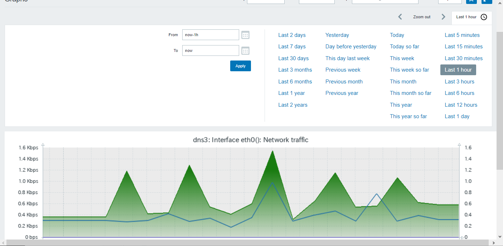The height and width of the screenshot is (246, 503).
Task: Go to the next time period arrow
Action: (443, 17)
